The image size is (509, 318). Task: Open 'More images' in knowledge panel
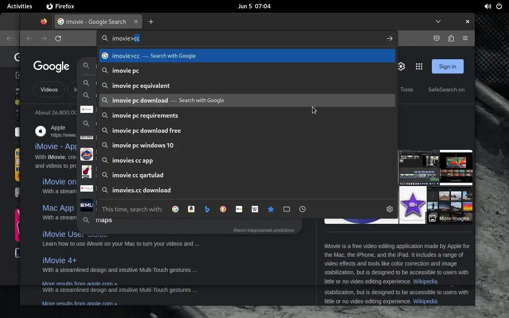coord(449,218)
